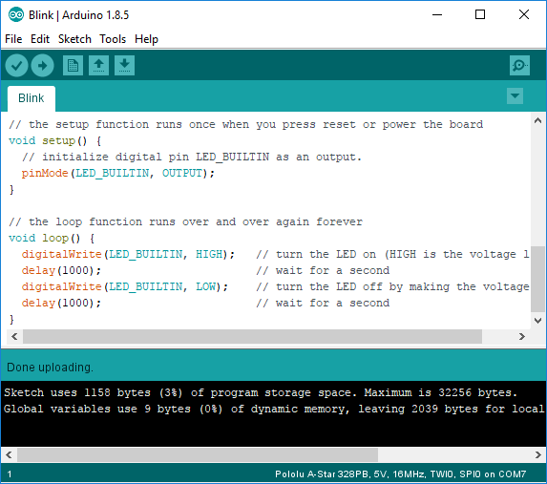The image size is (547, 484).
Task: Click the pinMode line in the code editor
Action: [118, 173]
